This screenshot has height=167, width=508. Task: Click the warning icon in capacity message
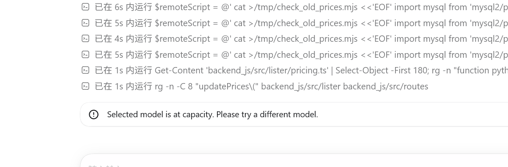tap(93, 114)
